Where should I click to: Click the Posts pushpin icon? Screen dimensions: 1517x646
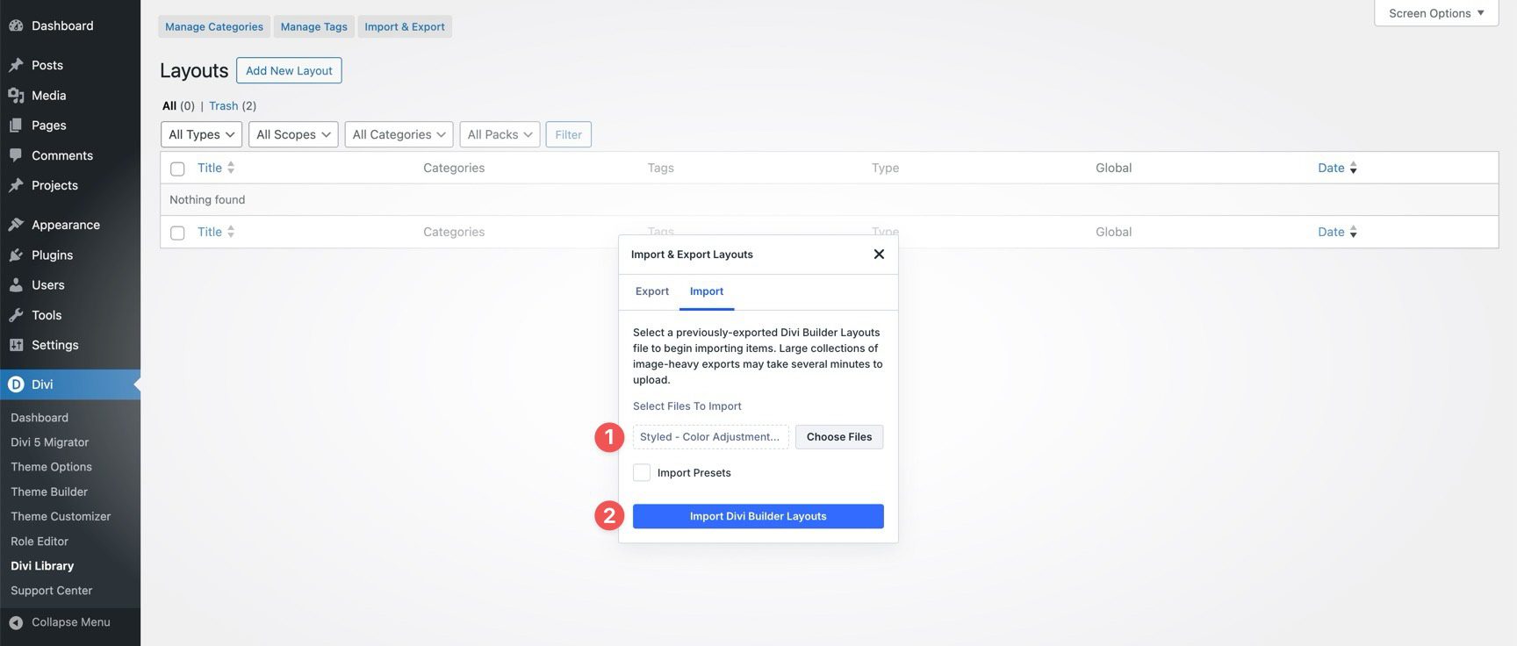(x=16, y=65)
